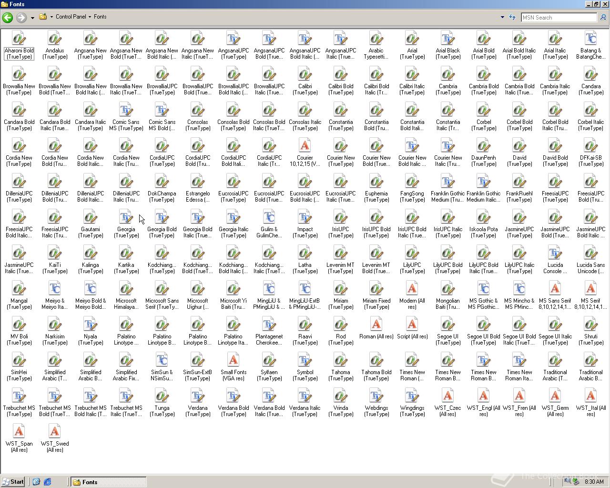
Task: Select the DaunPenh font icon
Action: point(484,145)
